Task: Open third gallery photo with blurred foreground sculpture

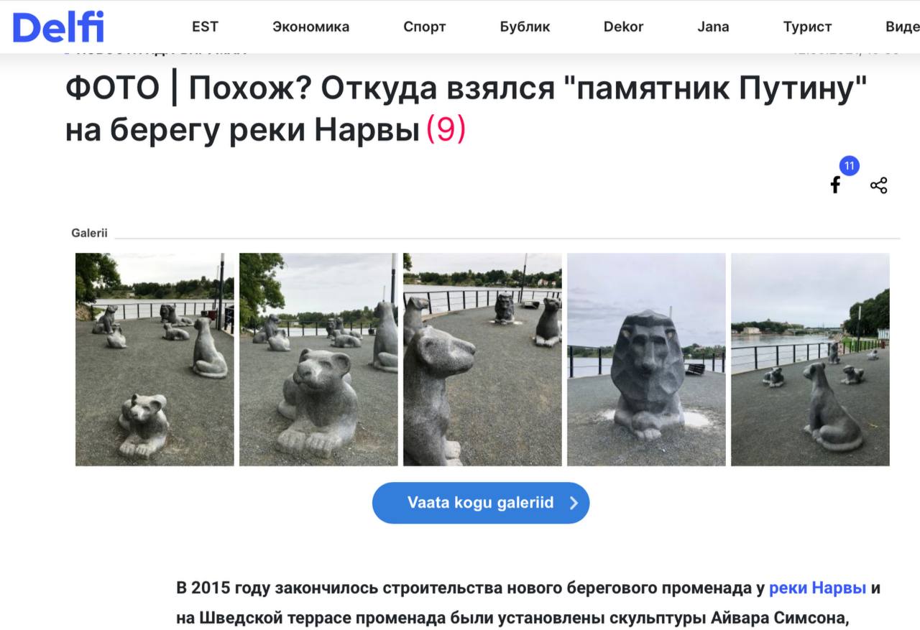Action: [482, 359]
